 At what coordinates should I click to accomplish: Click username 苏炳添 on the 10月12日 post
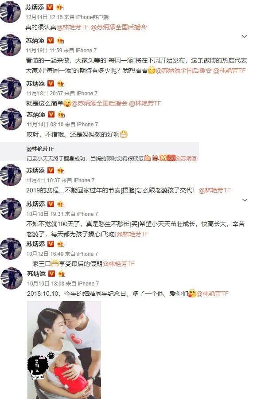[x=35, y=244]
